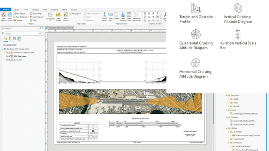This screenshot has height=151, width=269.
Task: Switch to the Share ribbon tab
Action: pyautogui.click(x=64, y=10)
